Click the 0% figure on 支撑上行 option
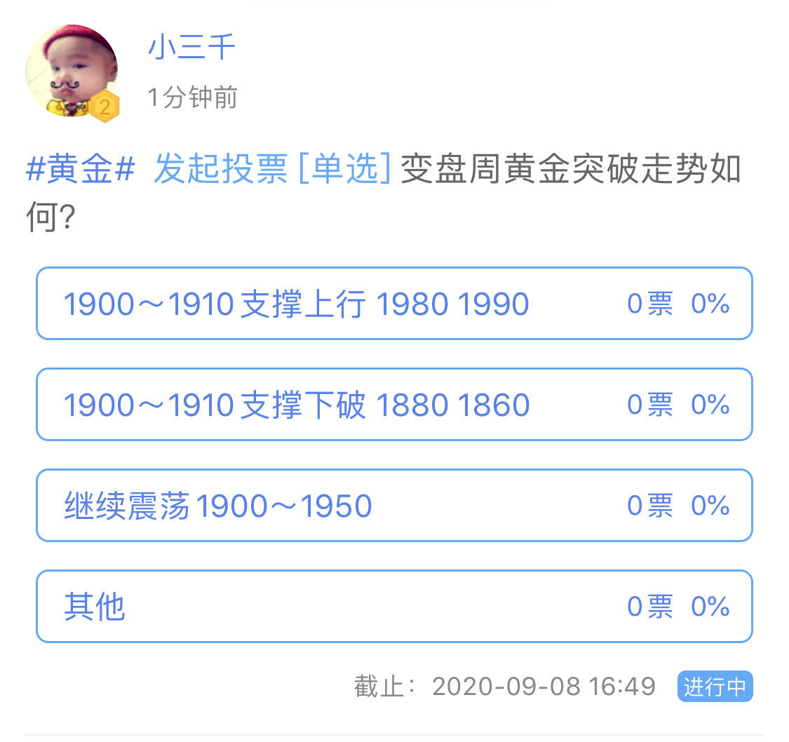789x742 pixels. (710, 304)
